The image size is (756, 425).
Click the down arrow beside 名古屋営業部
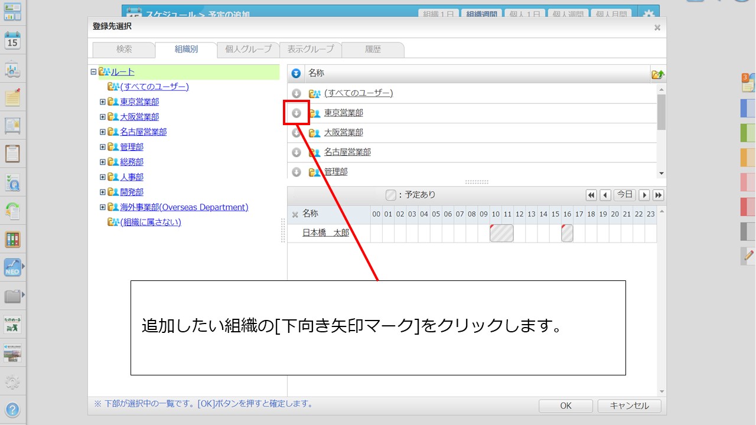coord(296,152)
